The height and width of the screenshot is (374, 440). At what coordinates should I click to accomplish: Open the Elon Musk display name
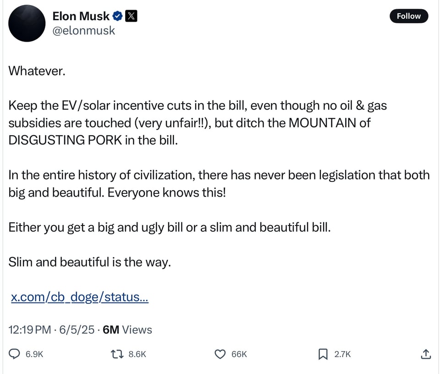coord(81,16)
